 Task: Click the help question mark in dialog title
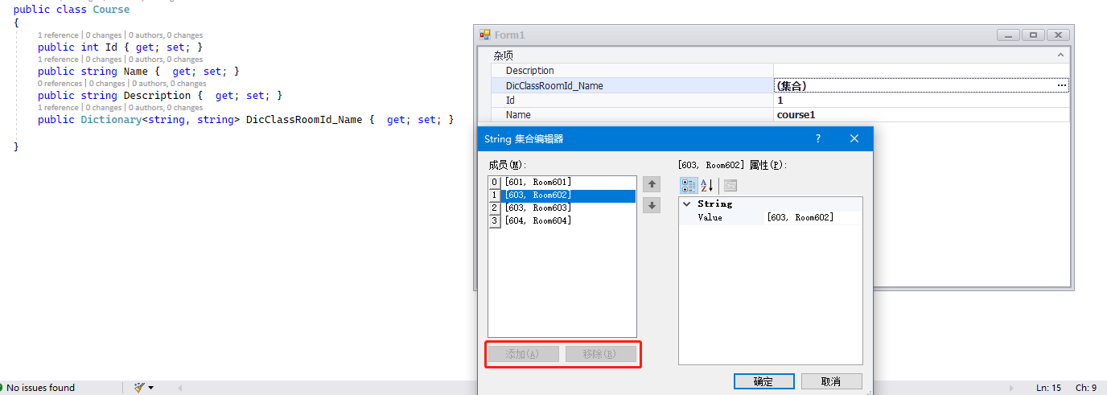818,138
